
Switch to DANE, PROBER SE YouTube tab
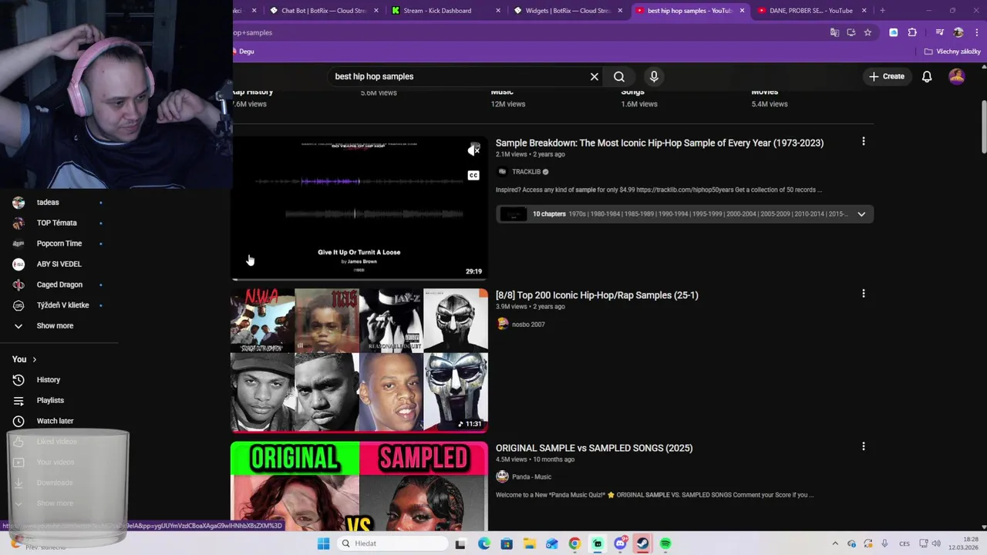point(810,11)
